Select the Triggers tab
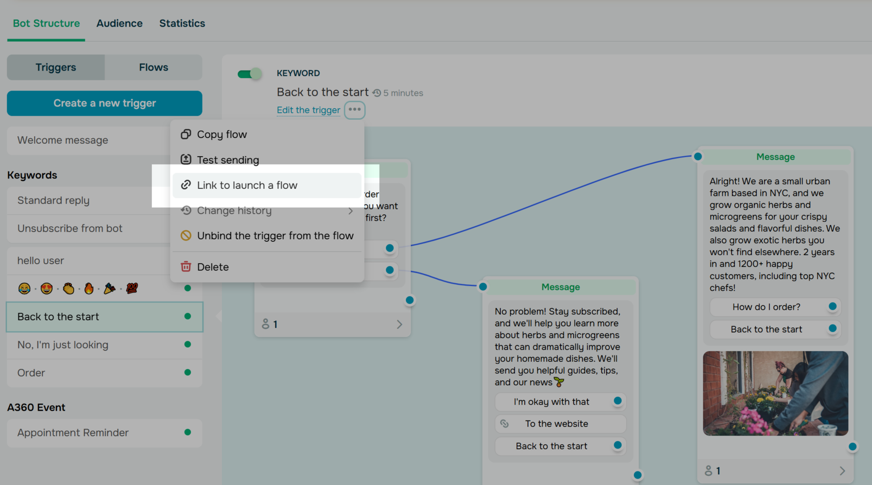 point(56,67)
